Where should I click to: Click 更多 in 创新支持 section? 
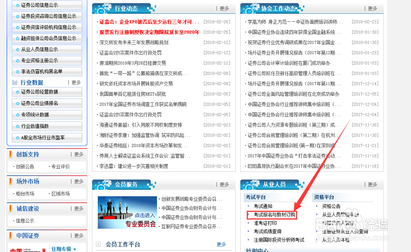(x=79, y=155)
